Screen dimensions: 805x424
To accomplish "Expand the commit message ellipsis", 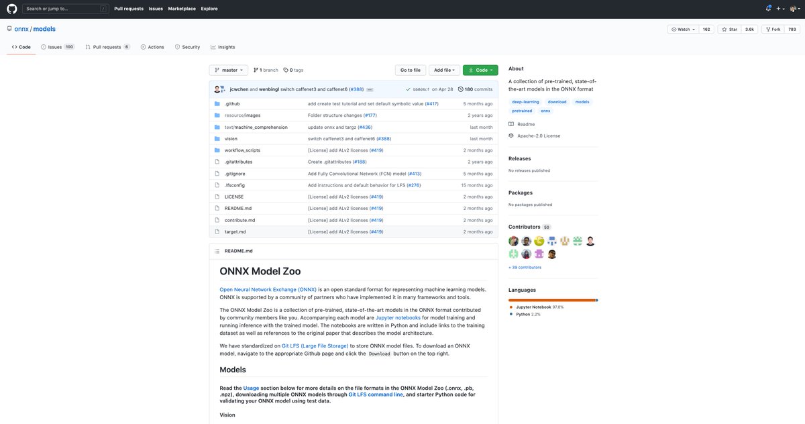I will point(370,89).
